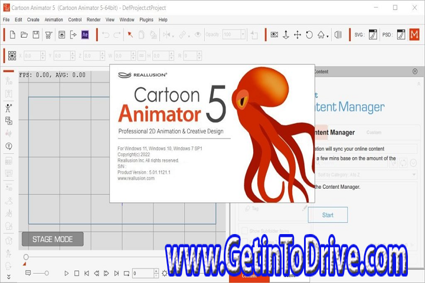Jump to the first frame

pos(86,273)
